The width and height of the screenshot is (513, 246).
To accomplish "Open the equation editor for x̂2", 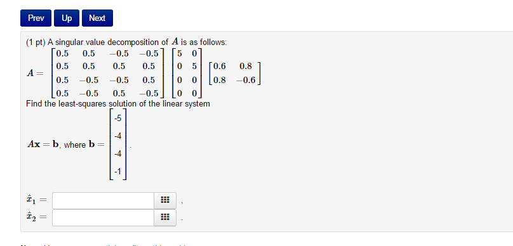I will tap(165, 217).
